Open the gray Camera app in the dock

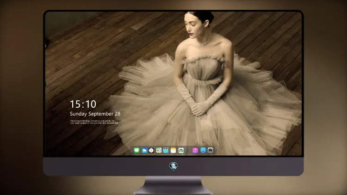click(211, 150)
